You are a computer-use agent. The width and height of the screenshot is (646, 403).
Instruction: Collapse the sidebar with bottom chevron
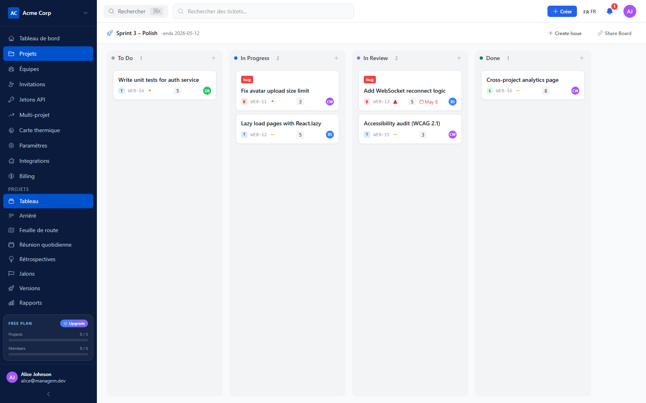[48, 394]
